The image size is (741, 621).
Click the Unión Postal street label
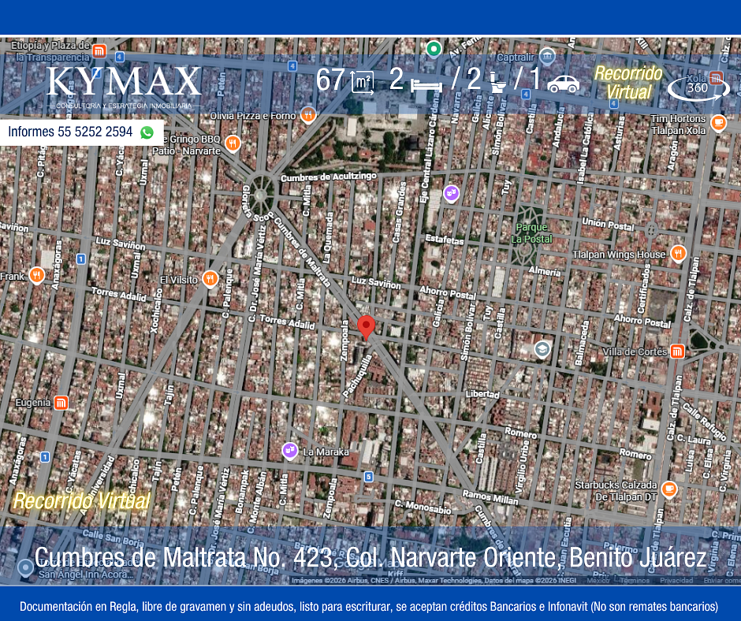point(608,224)
